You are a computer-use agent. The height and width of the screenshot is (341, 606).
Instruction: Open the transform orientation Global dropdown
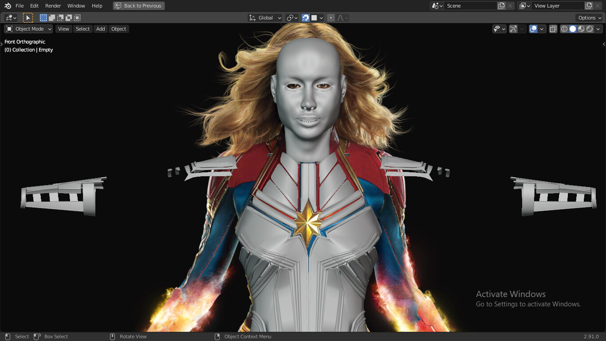tap(265, 18)
